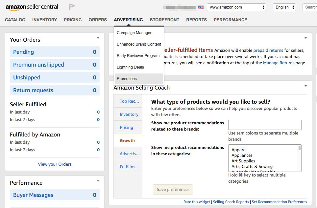Open Set Recommendation Preferences
This screenshot has width=317, height=208.
coord(279,202)
